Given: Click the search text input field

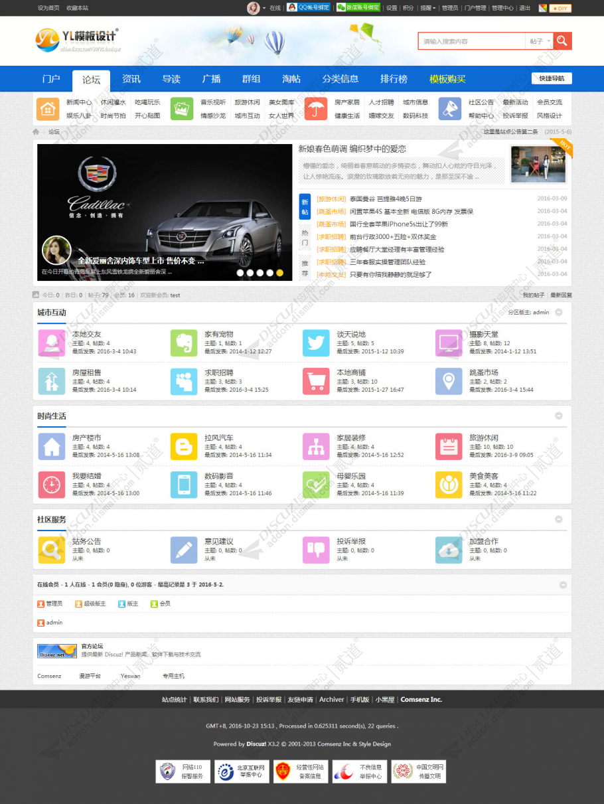Looking at the screenshot, I should 471,41.
